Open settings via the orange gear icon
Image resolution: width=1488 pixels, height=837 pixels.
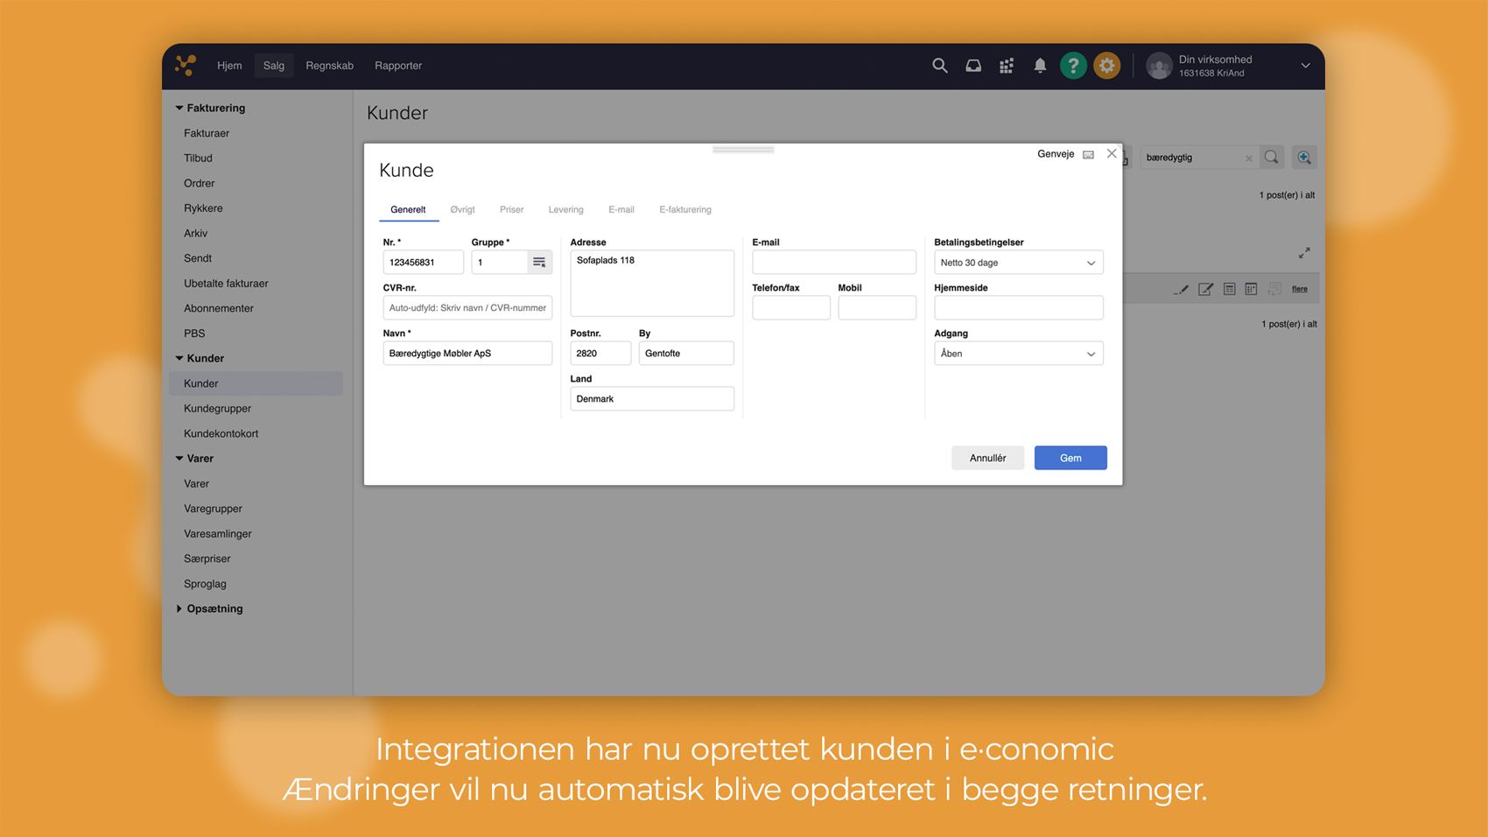pos(1107,66)
